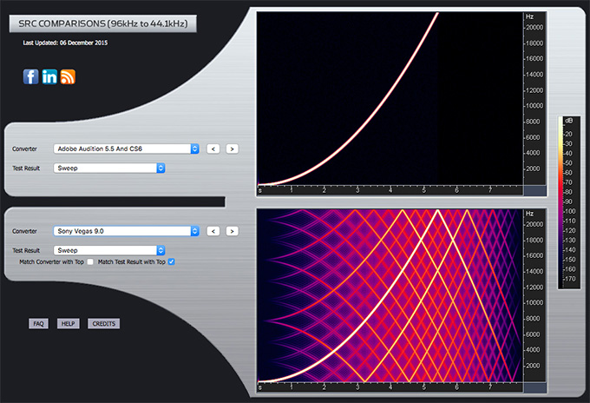Click the dB color scale legend

(569, 202)
